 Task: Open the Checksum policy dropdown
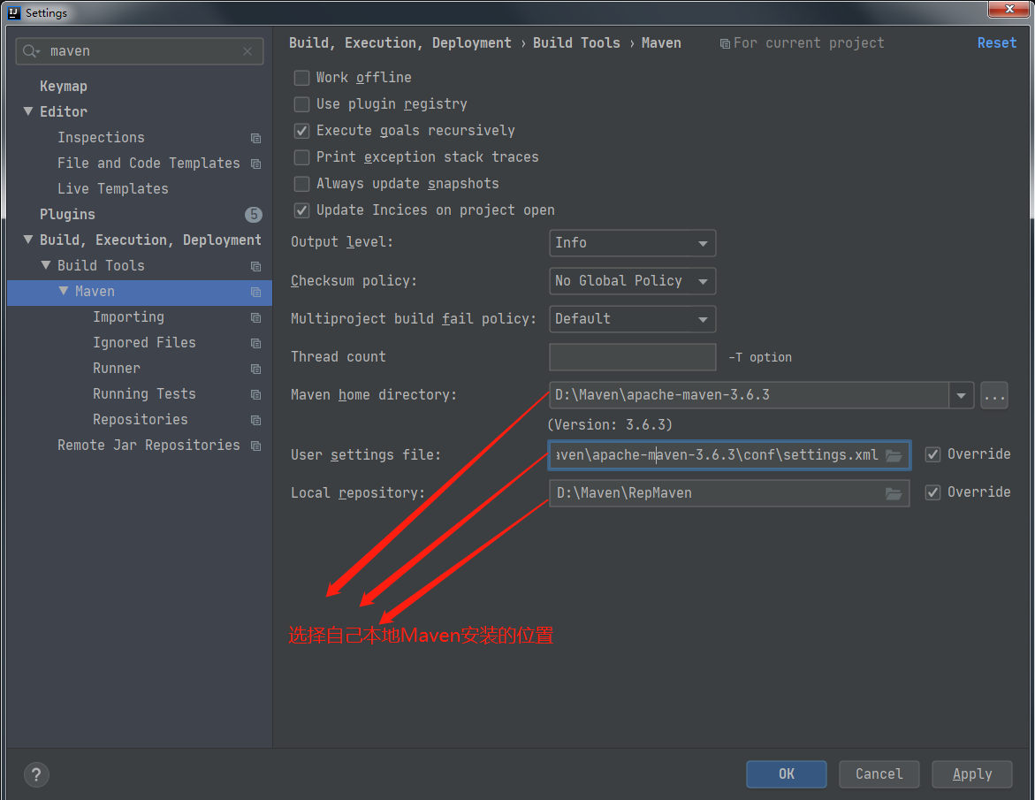click(632, 281)
